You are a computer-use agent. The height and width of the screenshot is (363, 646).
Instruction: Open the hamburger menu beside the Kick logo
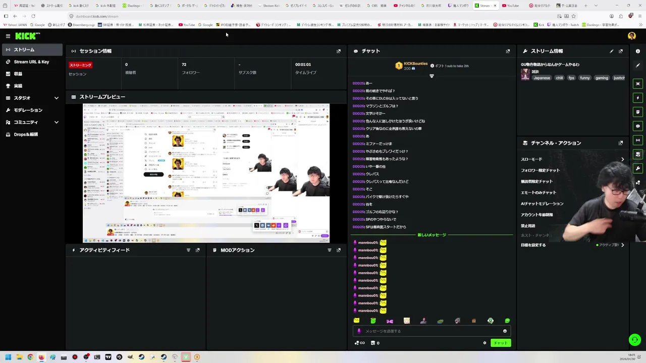click(8, 36)
